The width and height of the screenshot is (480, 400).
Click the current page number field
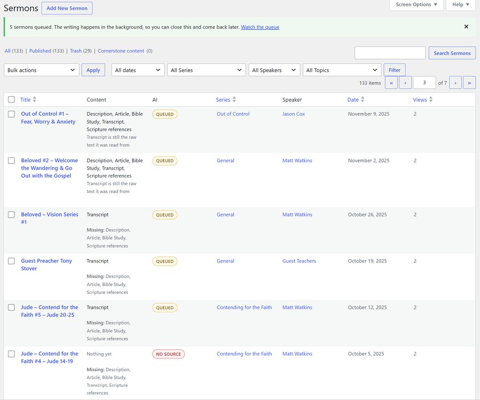(x=424, y=83)
